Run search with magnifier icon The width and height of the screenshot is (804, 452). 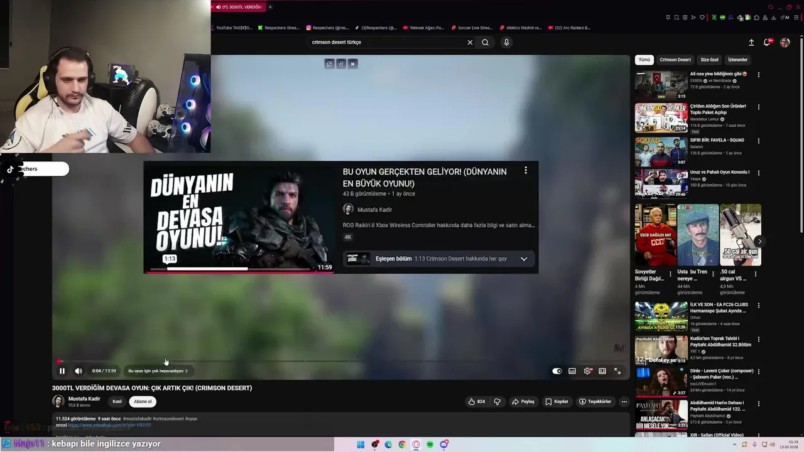pyautogui.click(x=485, y=42)
